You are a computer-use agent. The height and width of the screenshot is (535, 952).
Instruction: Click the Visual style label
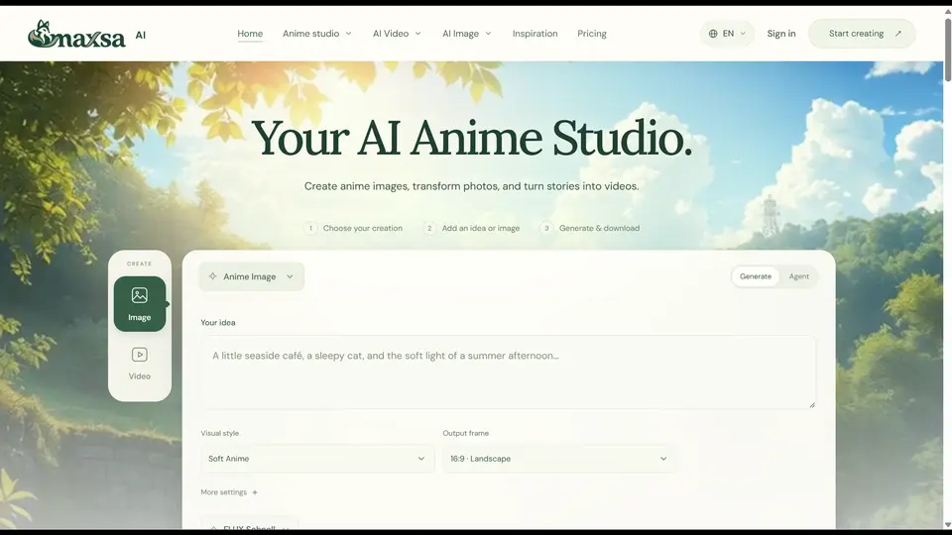tap(220, 433)
